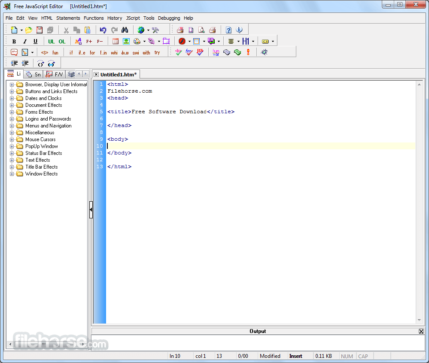Insert a try statement from toolbar

(157, 53)
